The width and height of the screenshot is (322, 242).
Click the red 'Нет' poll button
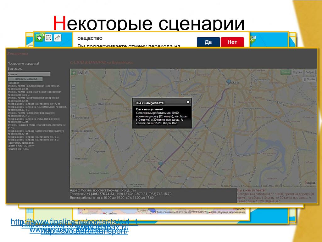[232, 42]
